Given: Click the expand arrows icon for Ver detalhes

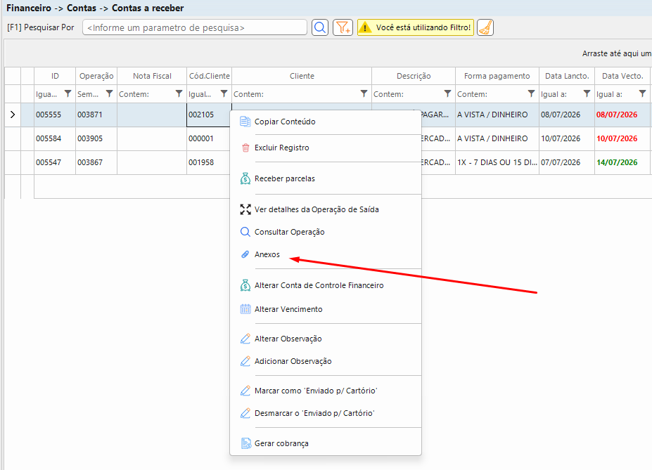Looking at the screenshot, I should [245, 209].
